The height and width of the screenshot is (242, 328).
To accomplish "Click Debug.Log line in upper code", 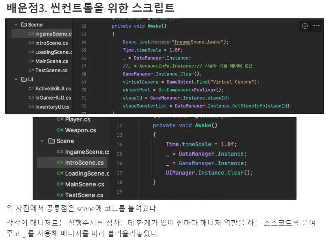I will (175, 42).
